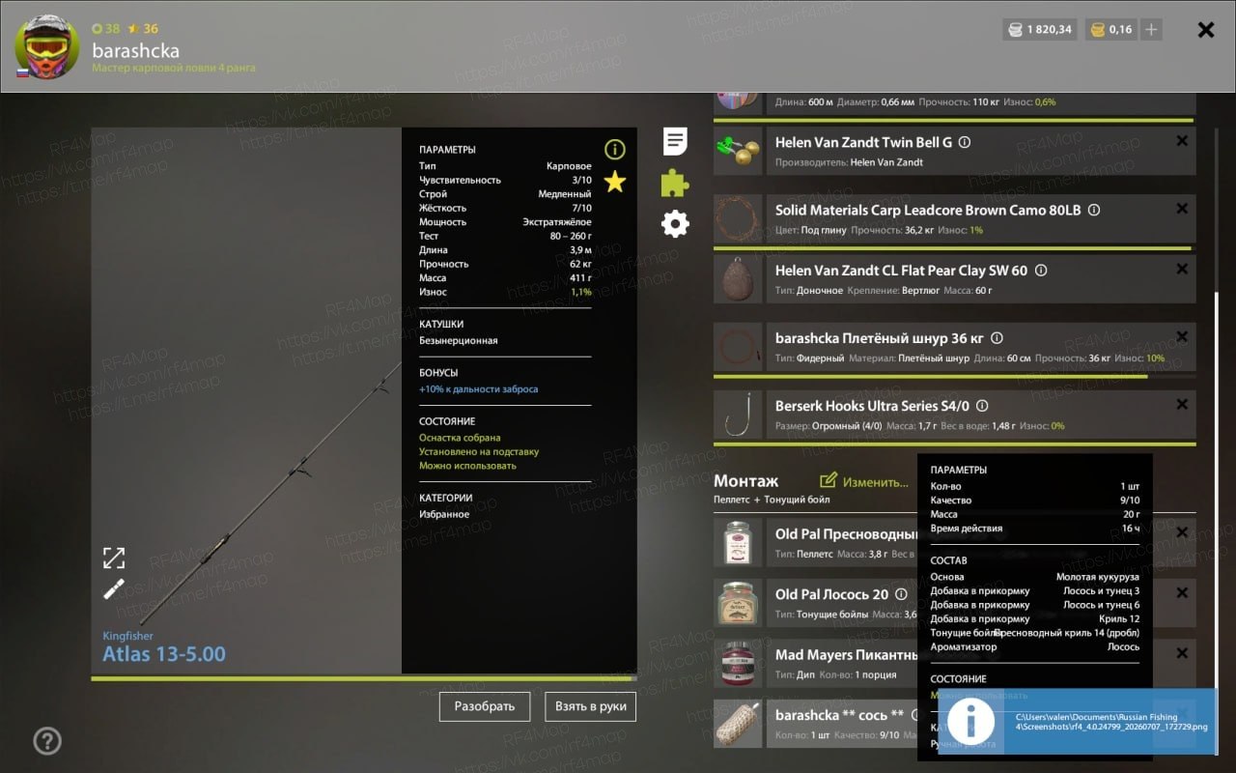
Task: Toggle the favorite star for this rod
Action: [x=615, y=182]
